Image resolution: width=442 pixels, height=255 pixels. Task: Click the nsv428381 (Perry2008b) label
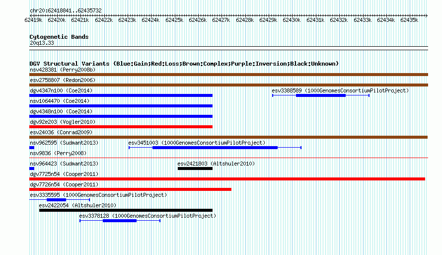point(63,70)
